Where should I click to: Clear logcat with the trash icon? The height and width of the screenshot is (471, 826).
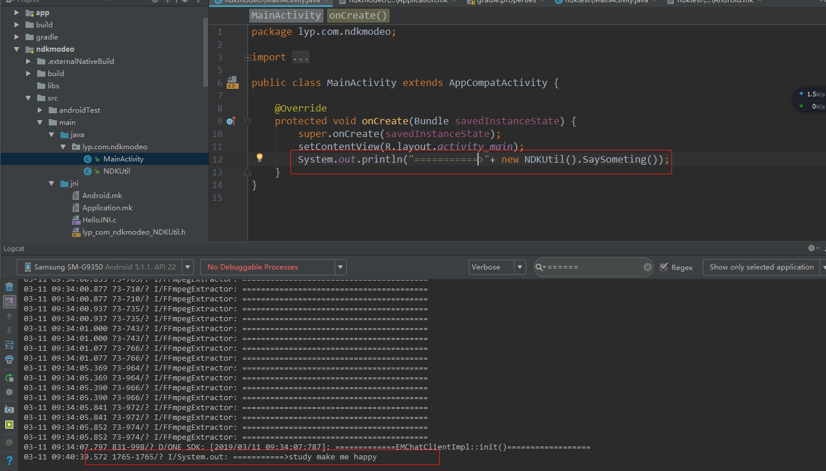pos(9,287)
